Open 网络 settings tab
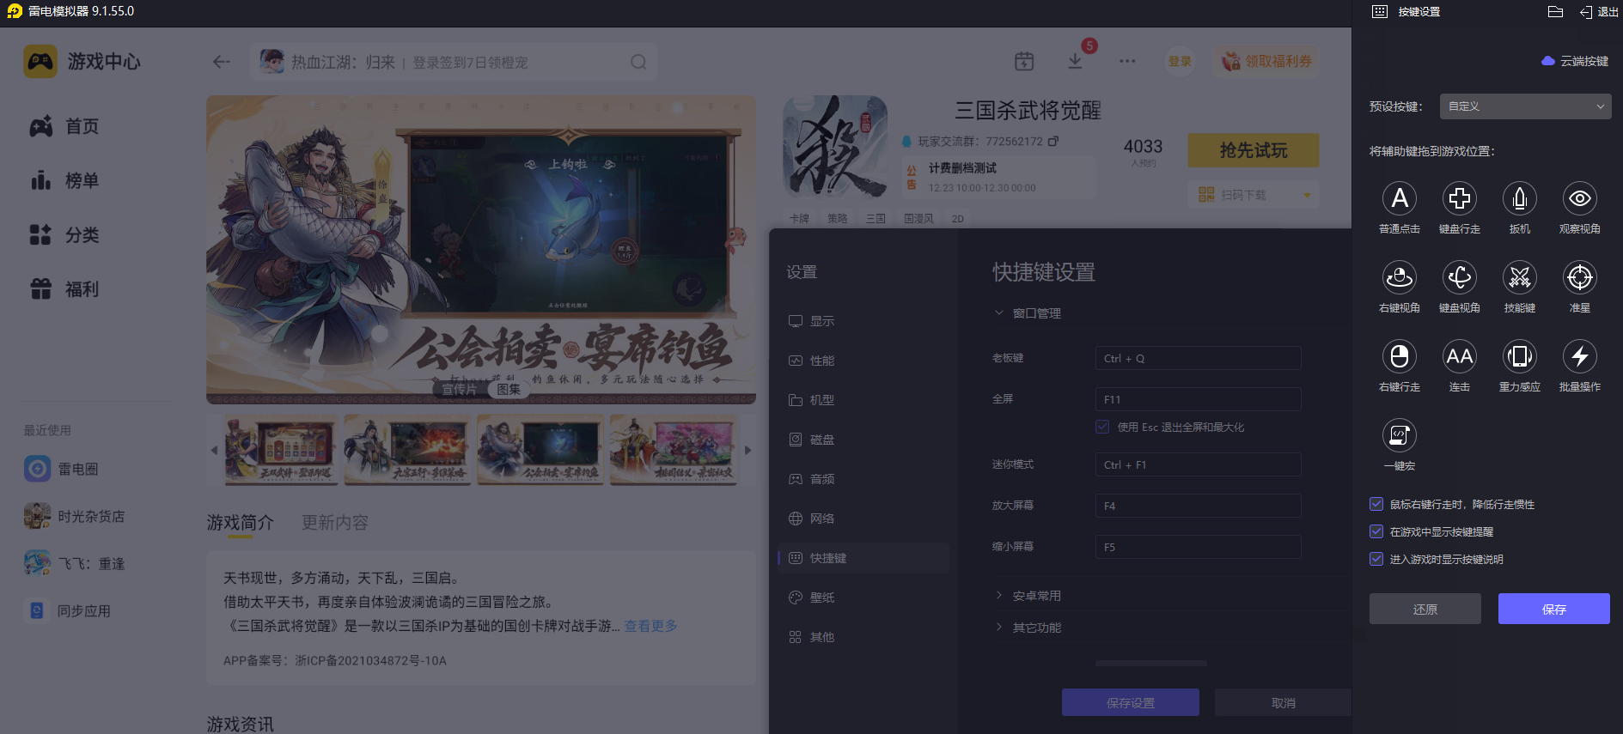The height and width of the screenshot is (734, 1623). 863,519
